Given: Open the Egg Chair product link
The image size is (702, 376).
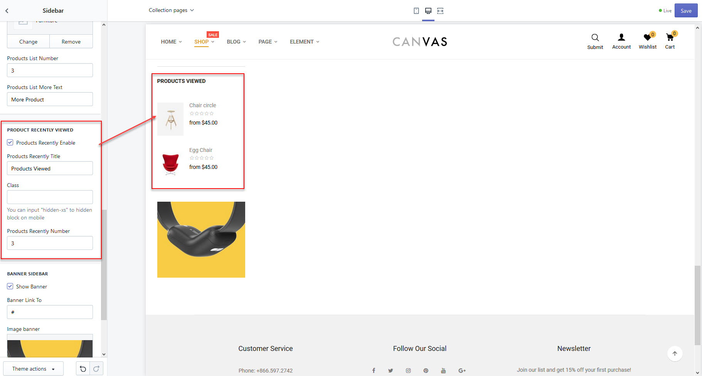Looking at the screenshot, I should (200, 150).
